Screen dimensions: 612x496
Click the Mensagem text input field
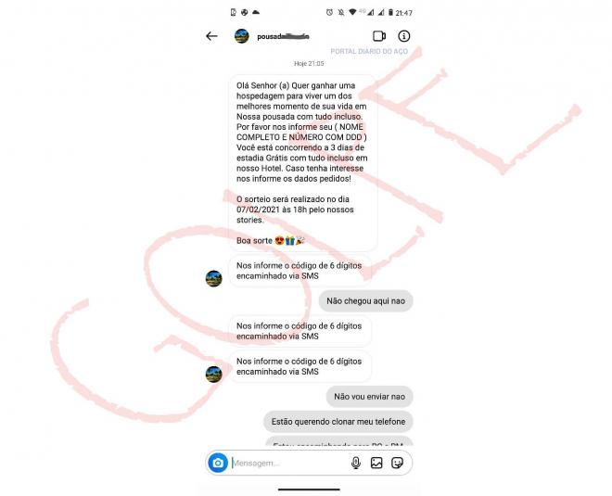(x=288, y=464)
